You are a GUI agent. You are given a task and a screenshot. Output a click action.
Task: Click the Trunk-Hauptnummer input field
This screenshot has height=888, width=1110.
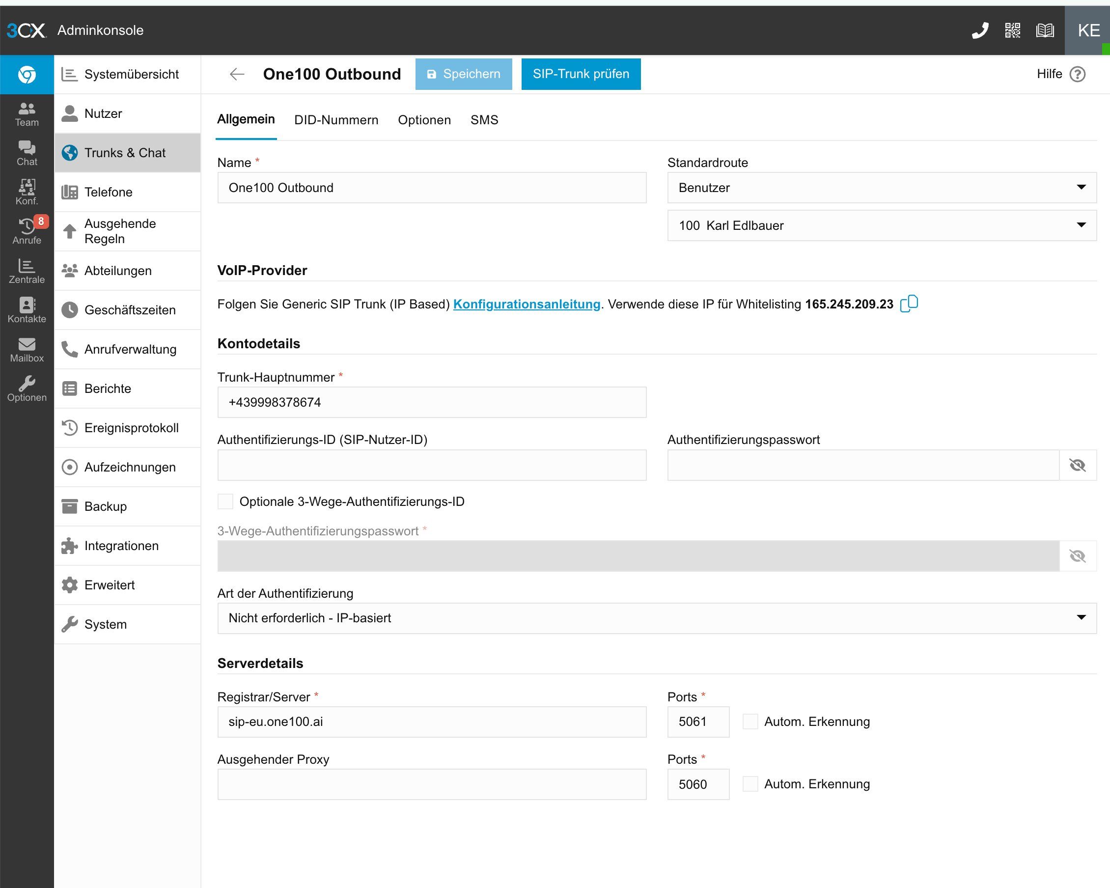[432, 403]
